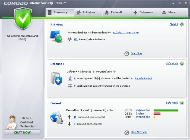Click the Defense+ Safe Mode green indicator
This screenshot has width=190, height=140.
coord(182,64)
